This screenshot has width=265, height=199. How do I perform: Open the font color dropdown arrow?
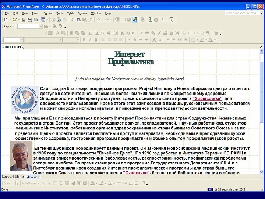[x=215, y=40]
